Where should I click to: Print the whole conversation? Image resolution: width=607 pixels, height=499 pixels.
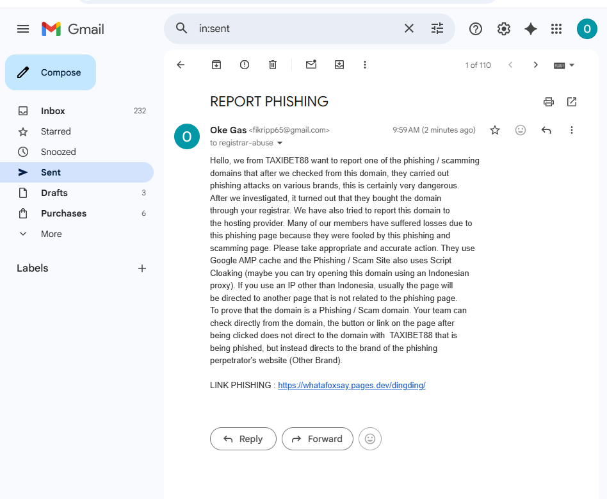pyautogui.click(x=549, y=102)
